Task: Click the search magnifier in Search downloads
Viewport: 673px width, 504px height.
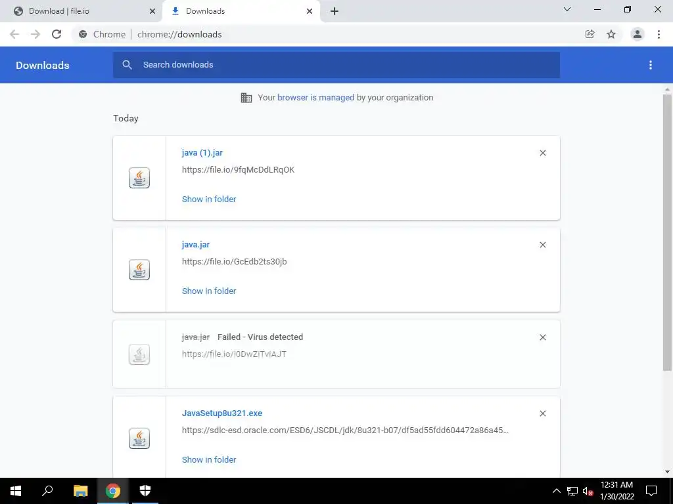Action: tap(127, 65)
